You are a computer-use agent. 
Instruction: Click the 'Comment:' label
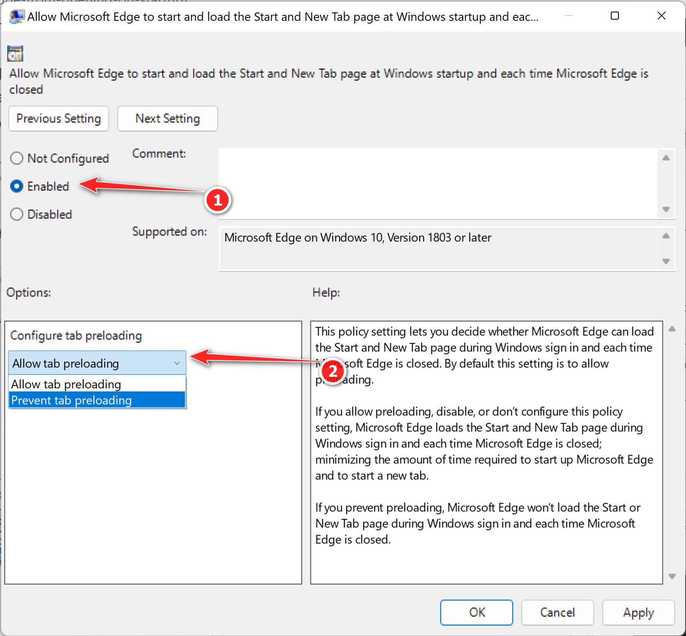(159, 154)
